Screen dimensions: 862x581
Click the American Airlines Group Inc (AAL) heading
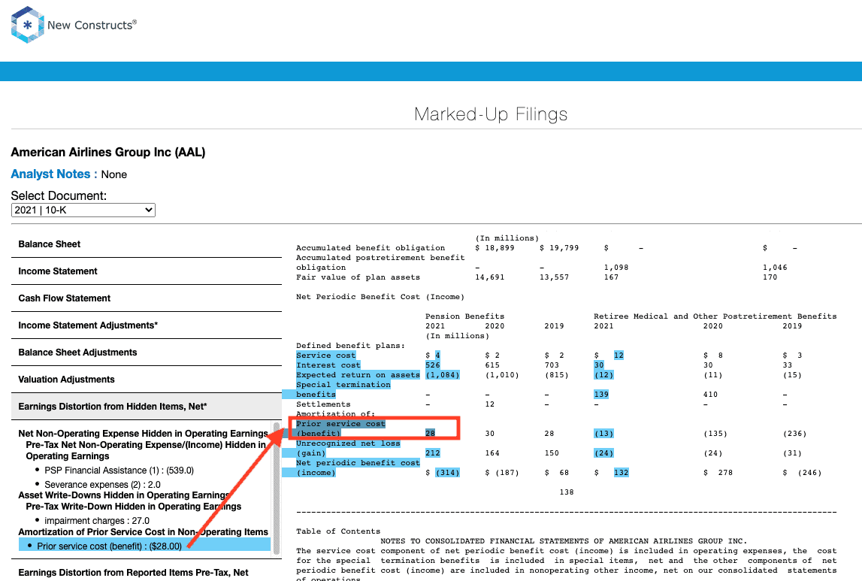tap(108, 153)
